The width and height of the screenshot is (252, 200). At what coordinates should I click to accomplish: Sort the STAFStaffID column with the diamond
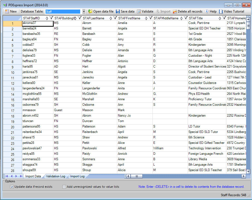click(47, 18)
